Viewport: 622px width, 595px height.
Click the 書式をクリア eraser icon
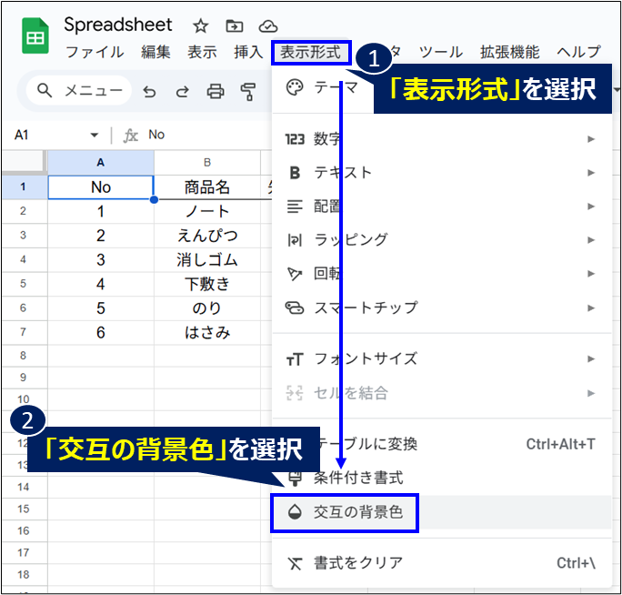295,563
